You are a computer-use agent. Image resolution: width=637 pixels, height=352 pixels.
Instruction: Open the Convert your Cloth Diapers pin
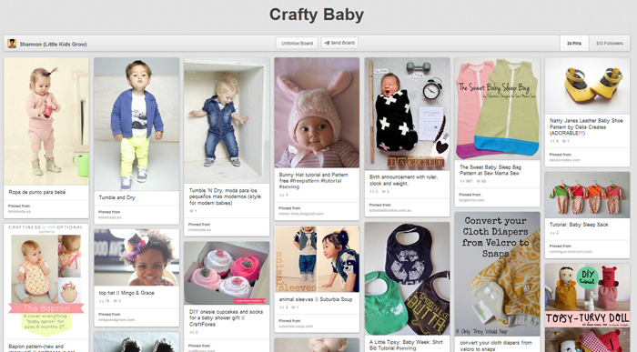pos(497,274)
